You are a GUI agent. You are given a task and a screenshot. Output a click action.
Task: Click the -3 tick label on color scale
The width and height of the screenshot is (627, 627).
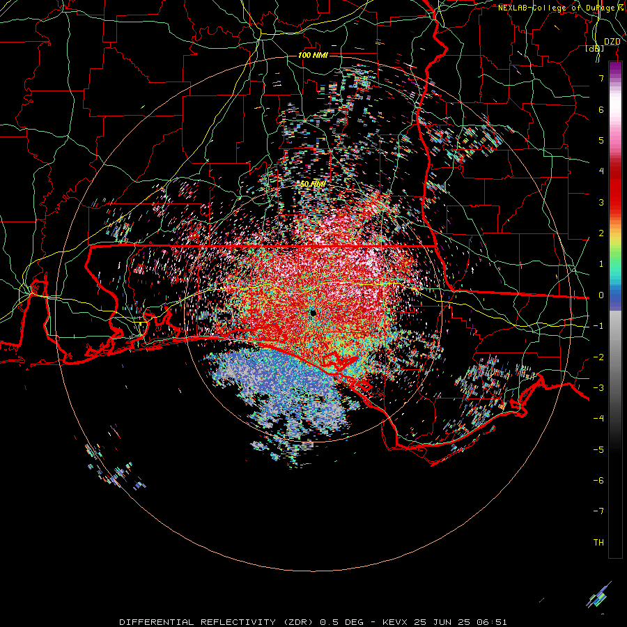click(x=598, y=388)
